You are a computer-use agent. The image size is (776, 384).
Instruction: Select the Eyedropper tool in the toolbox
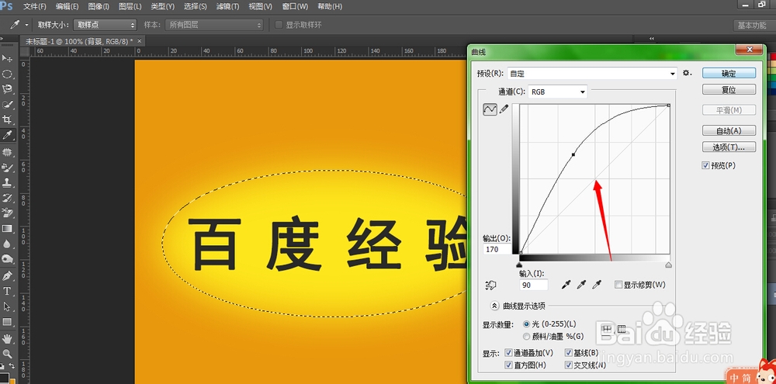click(8, 135)
